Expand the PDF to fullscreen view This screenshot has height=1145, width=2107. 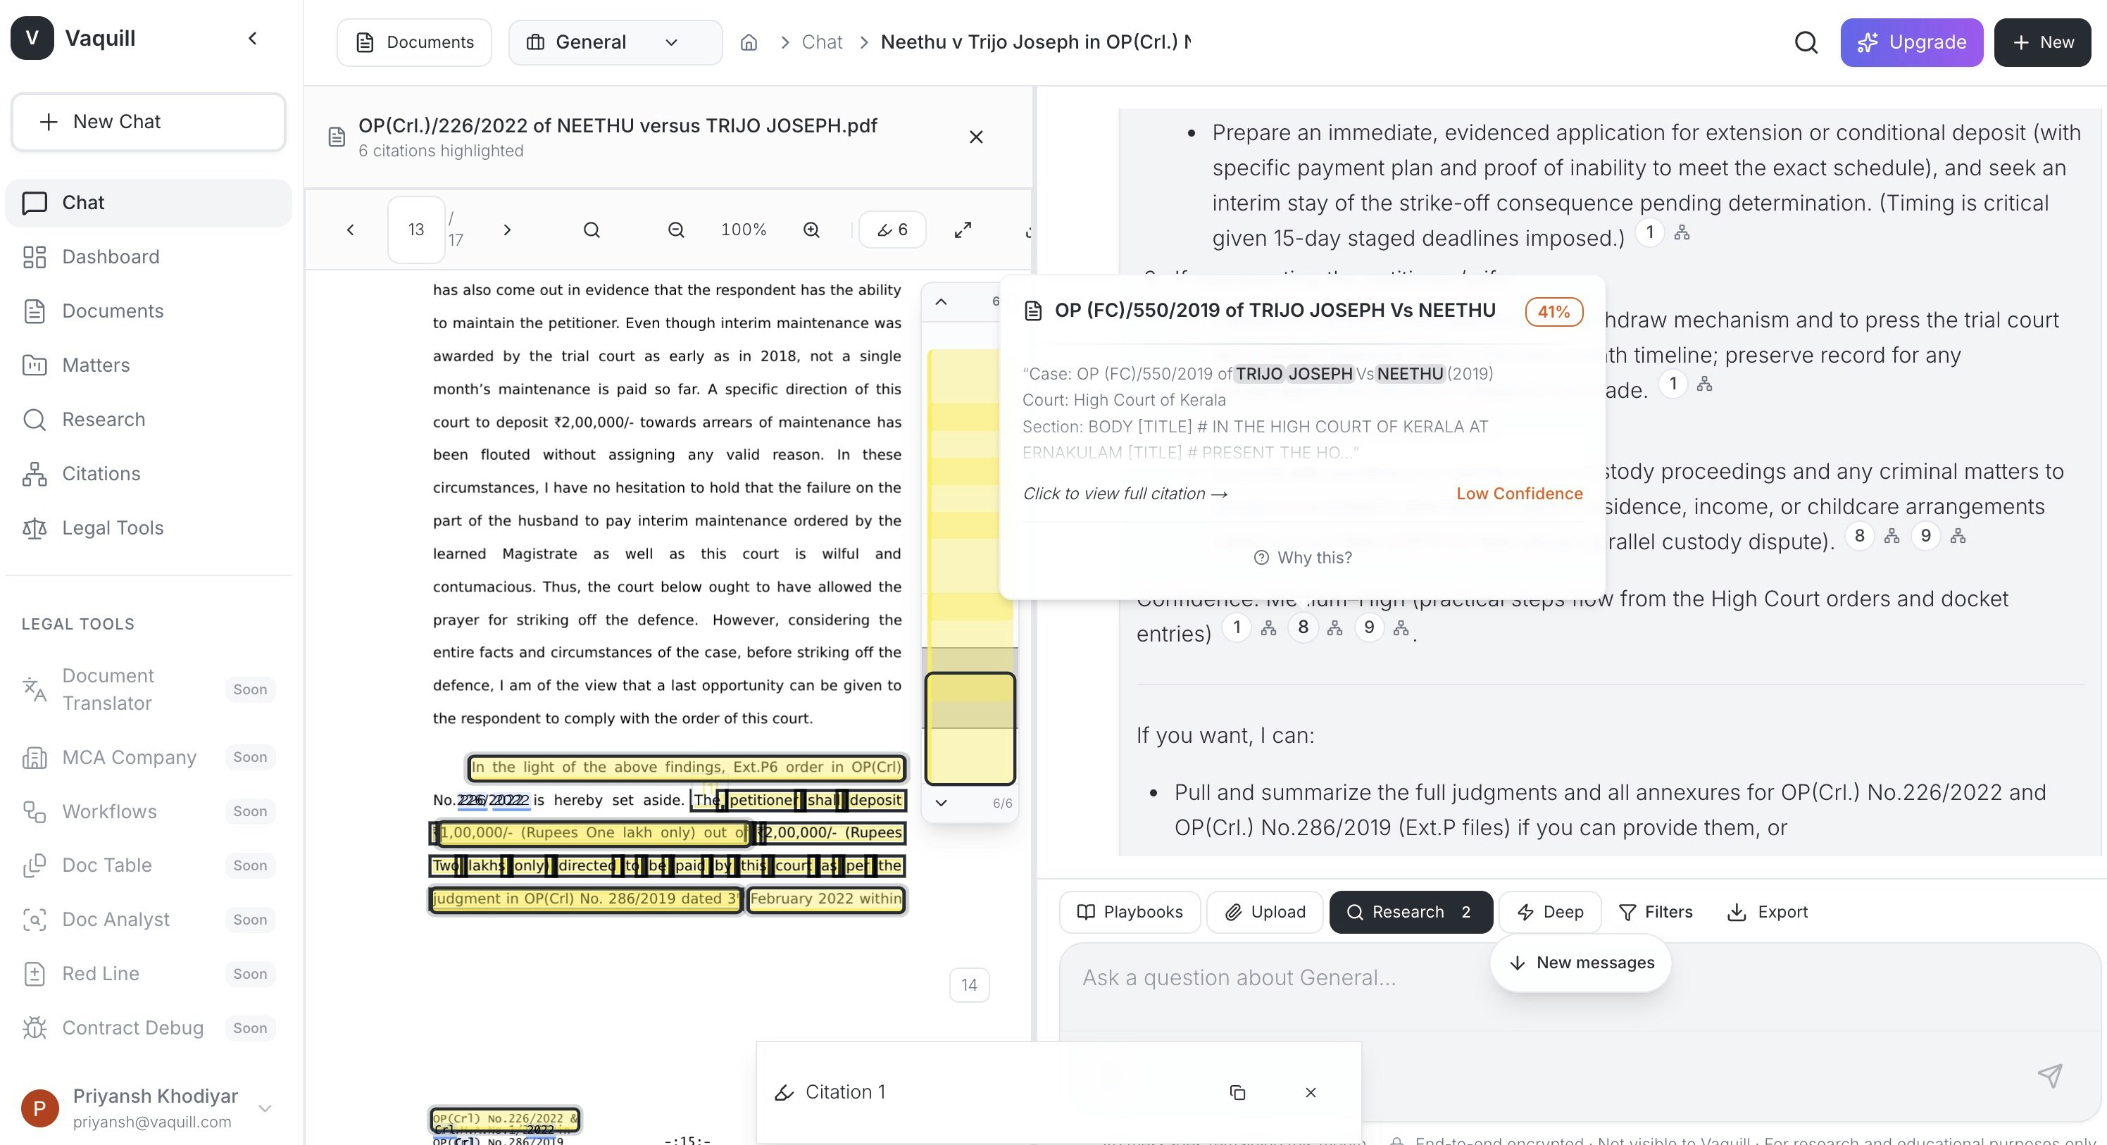pyautogui.click(x=962, y=229)
